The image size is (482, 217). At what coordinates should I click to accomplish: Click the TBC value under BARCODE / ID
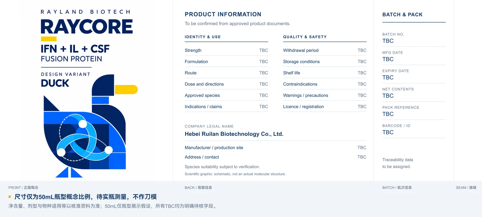point(388,132)
